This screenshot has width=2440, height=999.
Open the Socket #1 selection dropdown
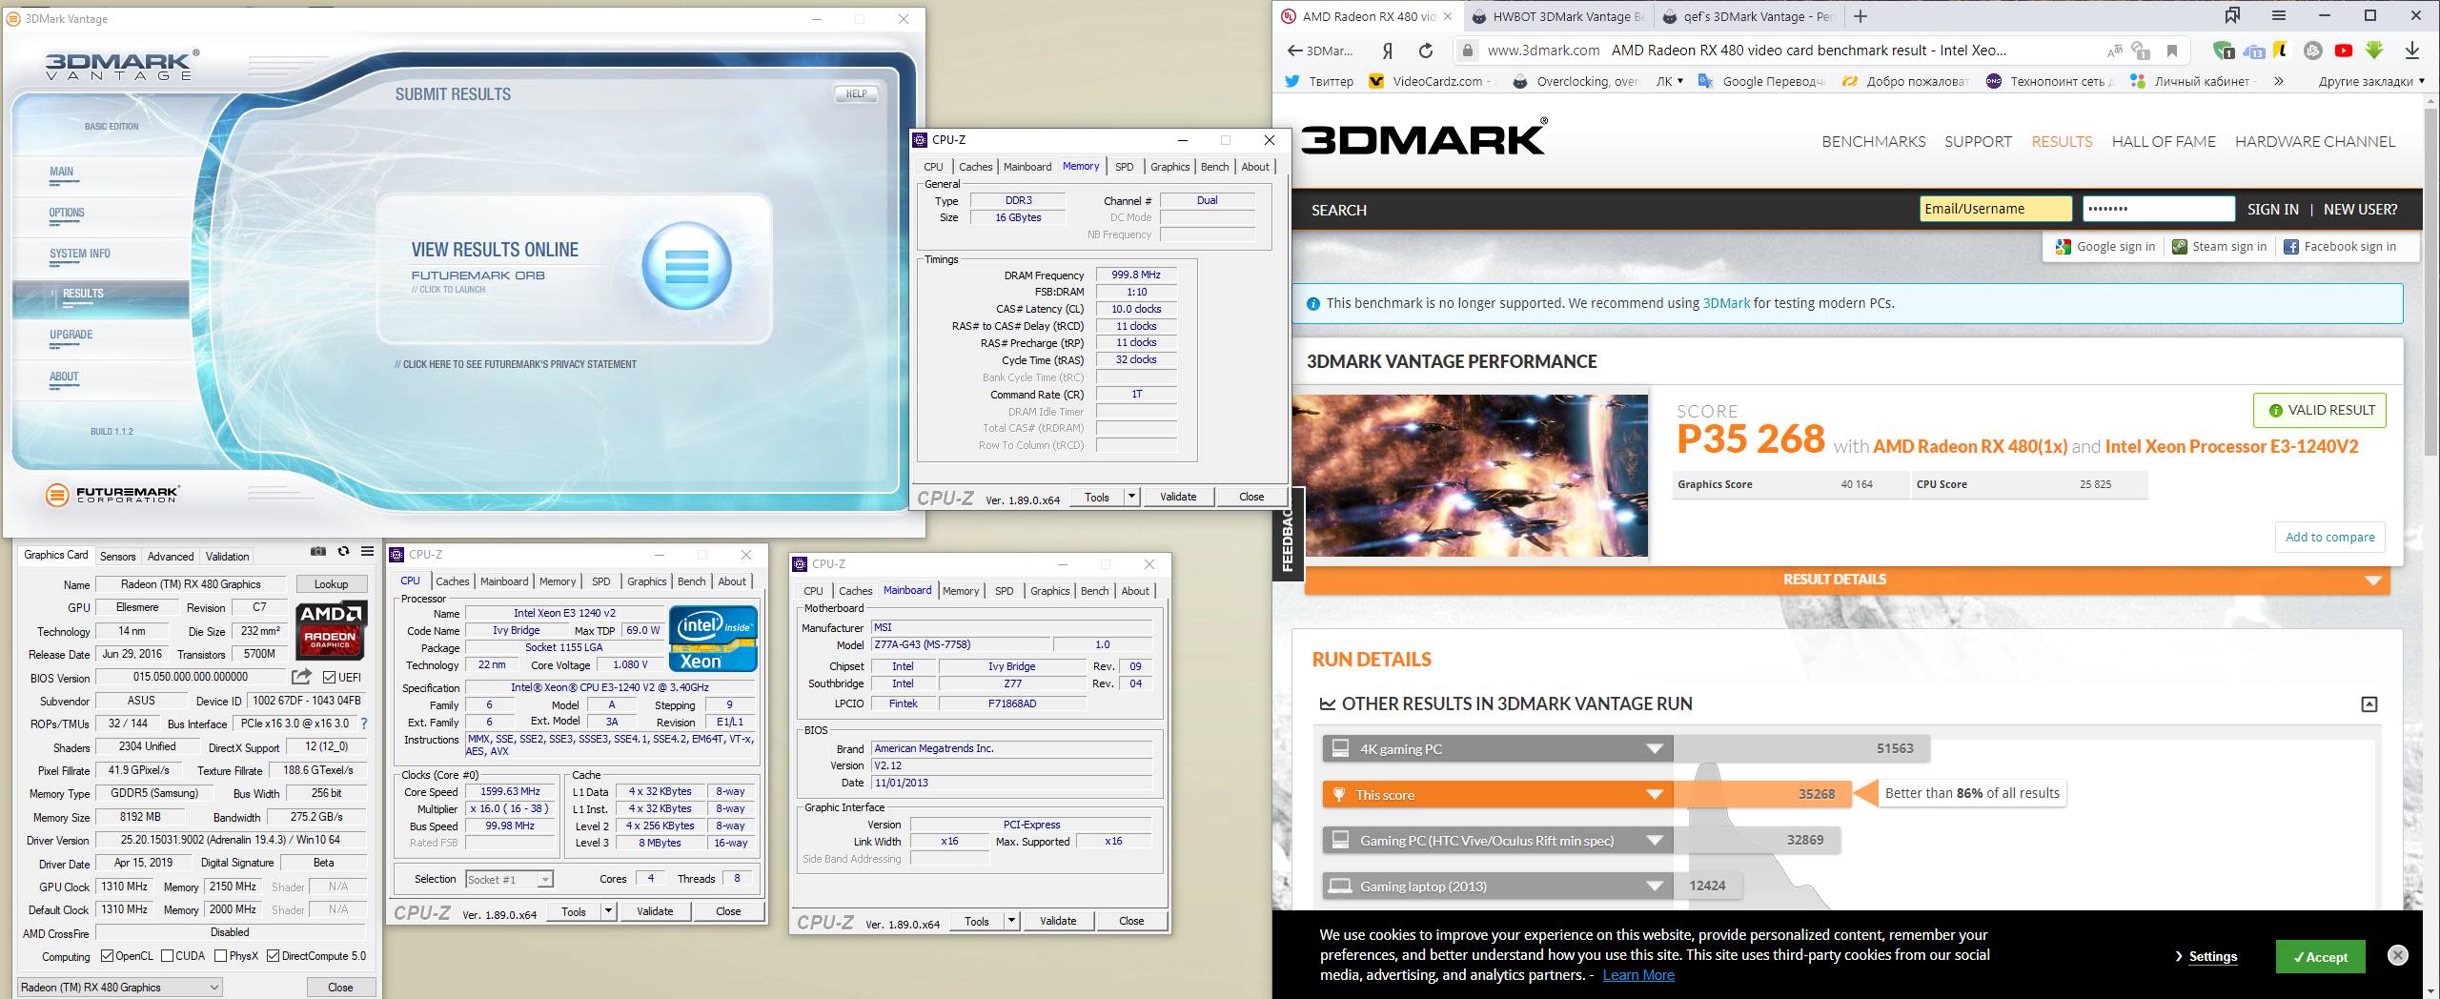509,879
